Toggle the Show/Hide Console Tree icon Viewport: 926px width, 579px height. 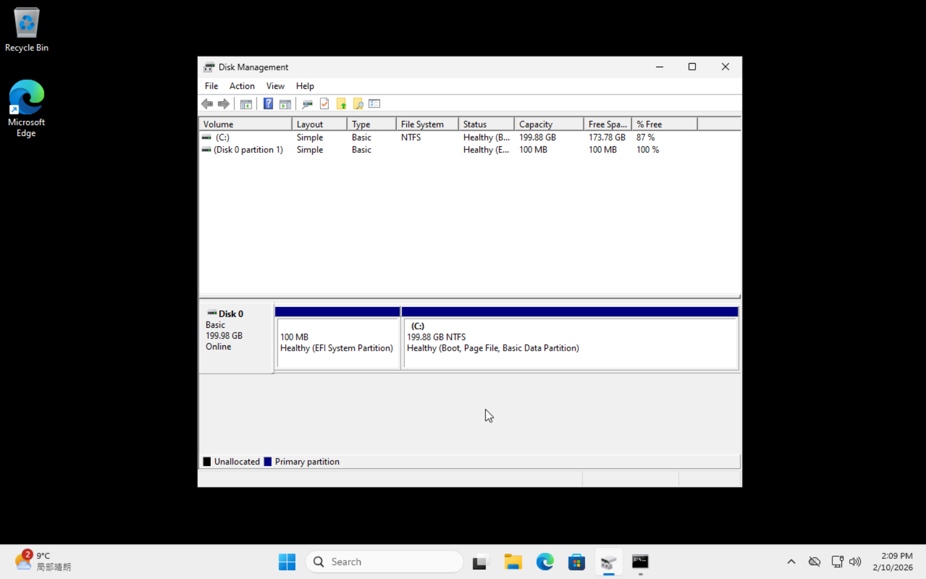click(x=246, y=104)
